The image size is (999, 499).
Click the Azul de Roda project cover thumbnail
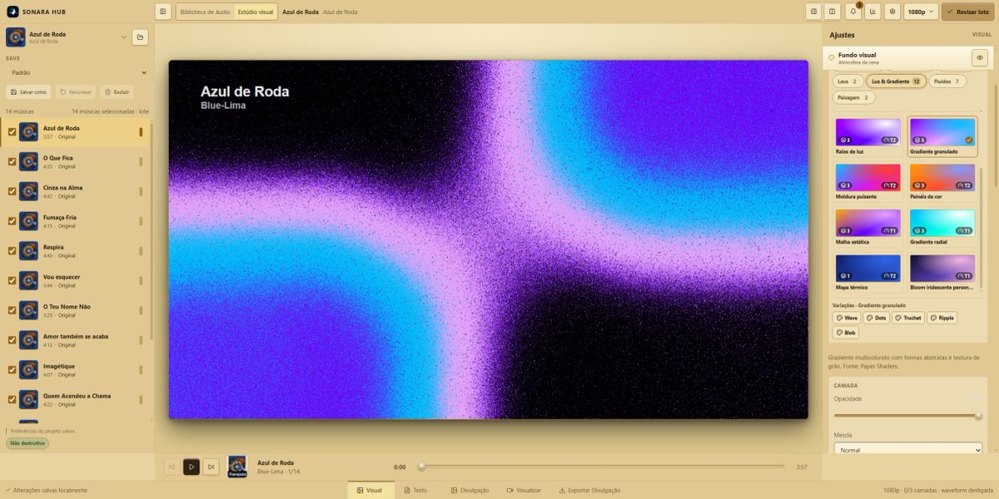click(15, 37)
